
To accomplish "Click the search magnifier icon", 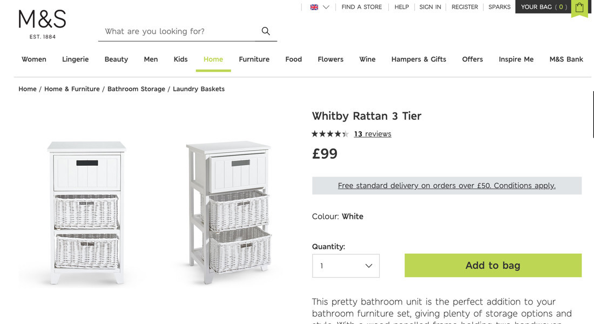I will 266,31.
